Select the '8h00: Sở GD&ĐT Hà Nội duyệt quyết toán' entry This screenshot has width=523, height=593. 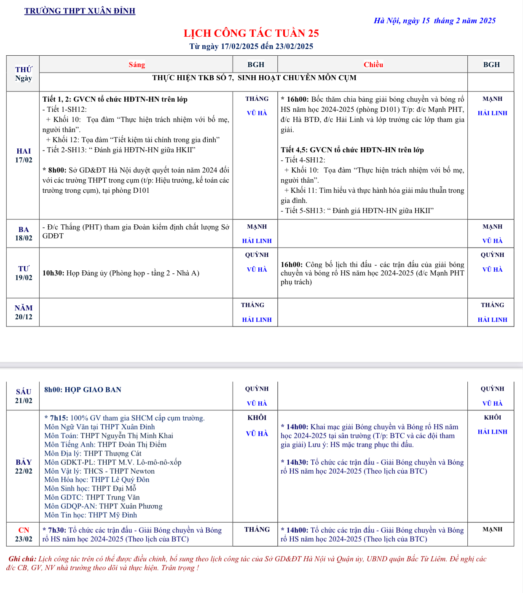[x=136, y=181]
